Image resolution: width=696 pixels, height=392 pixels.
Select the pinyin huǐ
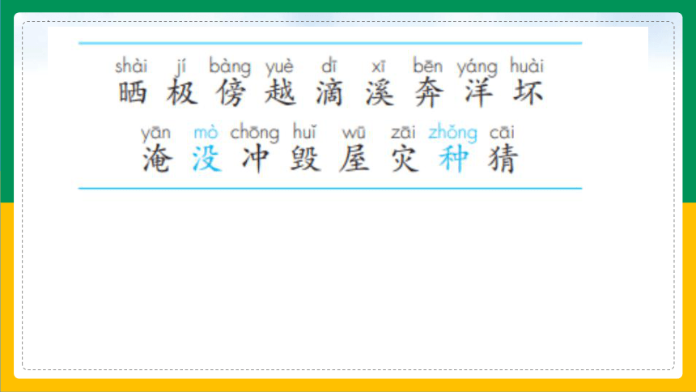coord(304,132)
